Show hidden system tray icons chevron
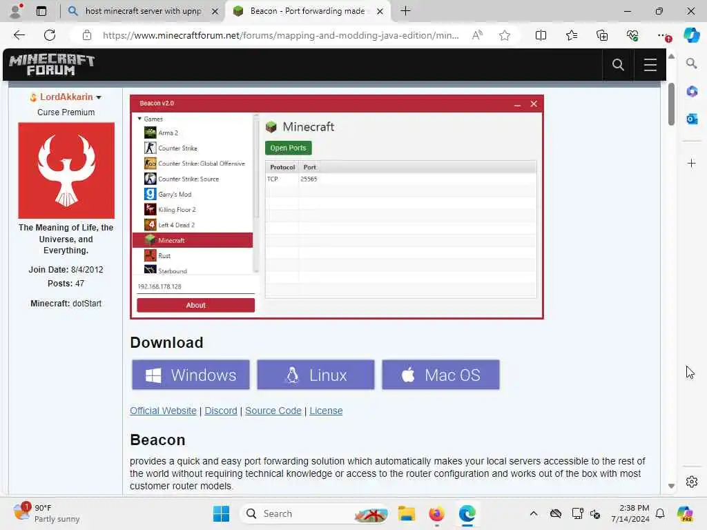Image resolution: width=707 pixels, height=530 pixels. pos(534,513)
